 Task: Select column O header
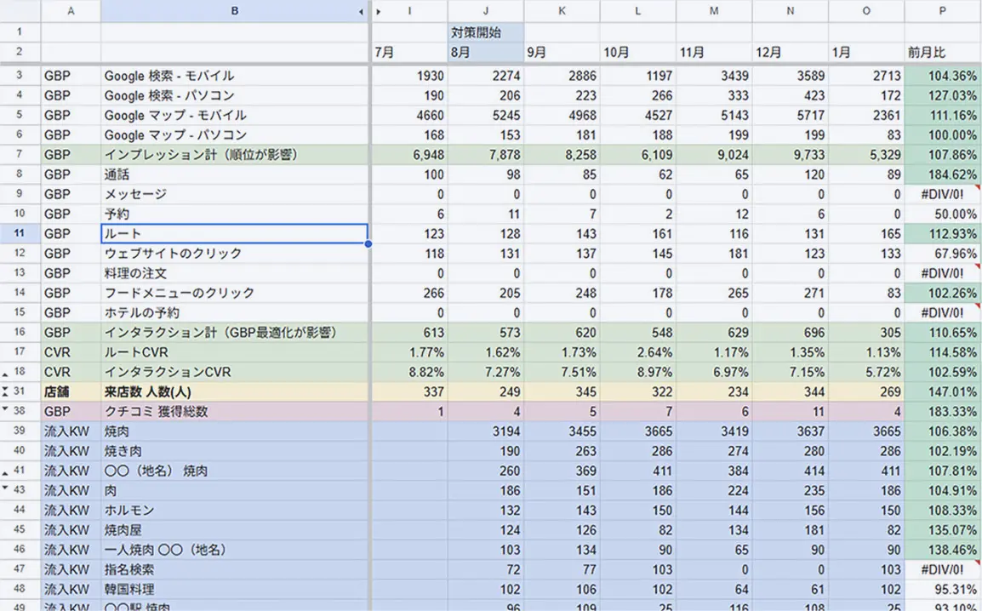coord(866,11)
